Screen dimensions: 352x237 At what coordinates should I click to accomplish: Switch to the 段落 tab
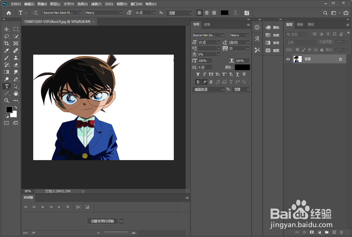pos(207,24)
